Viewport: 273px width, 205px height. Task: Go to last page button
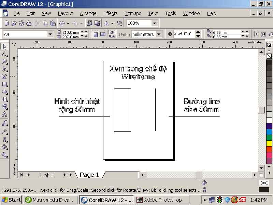71,175
